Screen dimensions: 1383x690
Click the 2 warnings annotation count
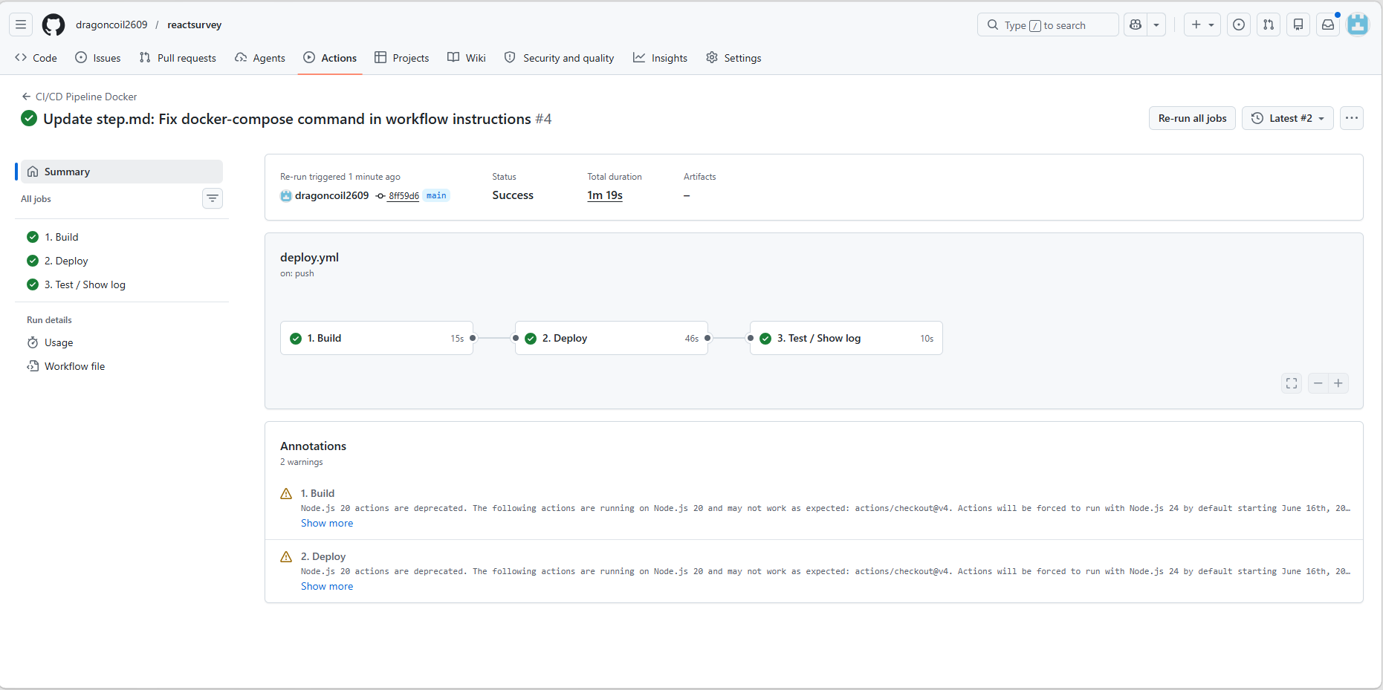tap(302, 462)
